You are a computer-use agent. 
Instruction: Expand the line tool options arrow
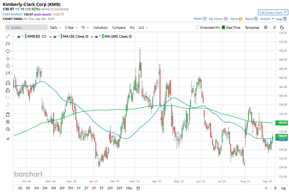12,37
